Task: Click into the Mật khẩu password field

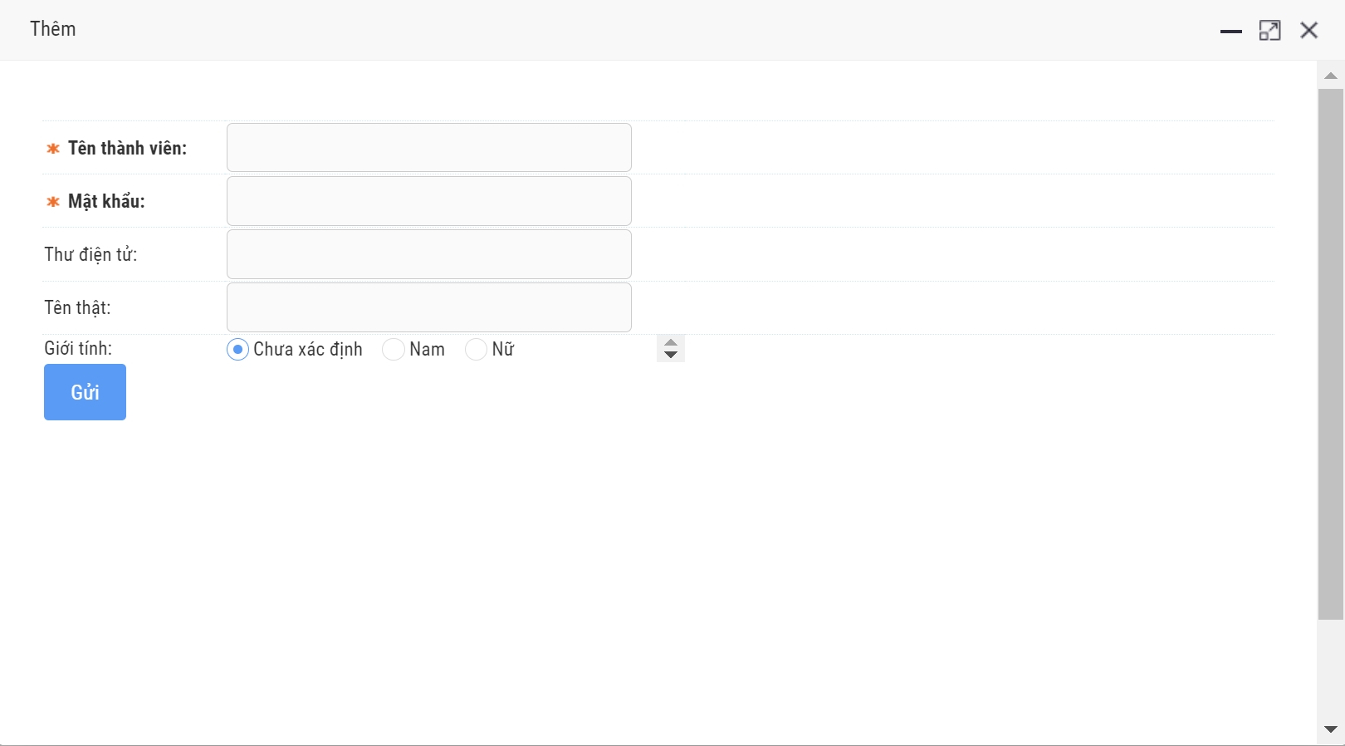Action: click(x=428, y=201)
